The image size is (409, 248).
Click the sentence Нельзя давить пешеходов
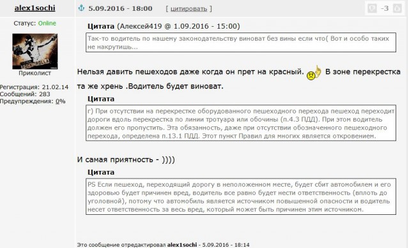190,72
